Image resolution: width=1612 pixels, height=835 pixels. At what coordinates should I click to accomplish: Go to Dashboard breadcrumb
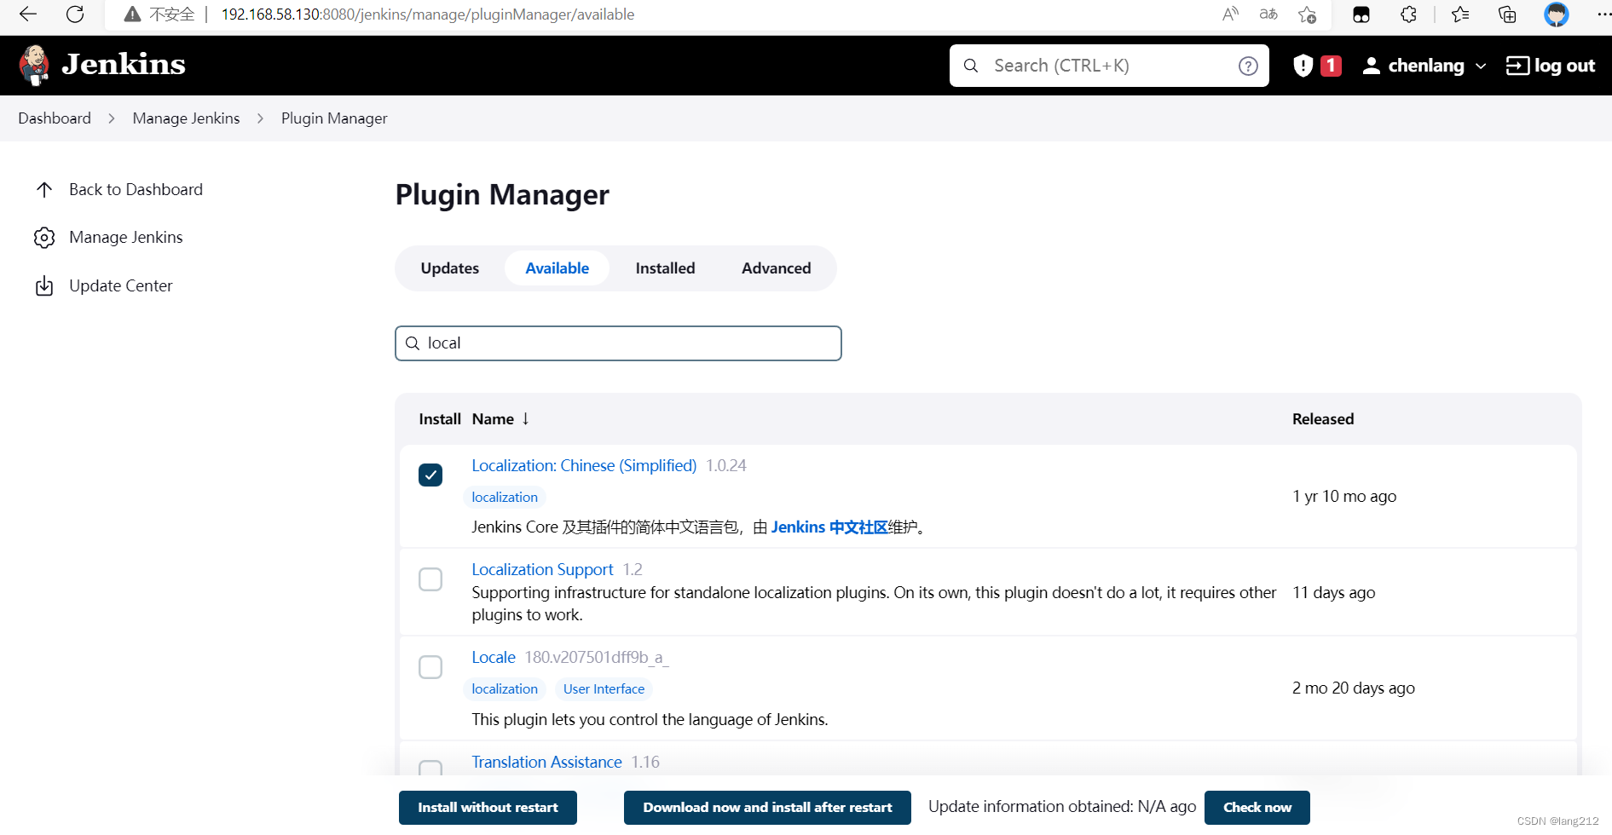point(55,118)
